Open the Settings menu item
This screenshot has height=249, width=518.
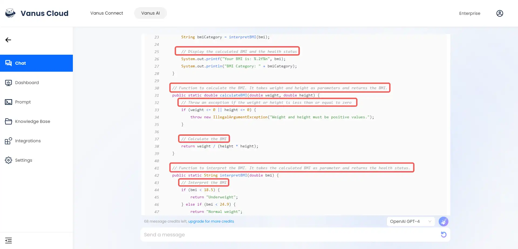click(36, 160)
